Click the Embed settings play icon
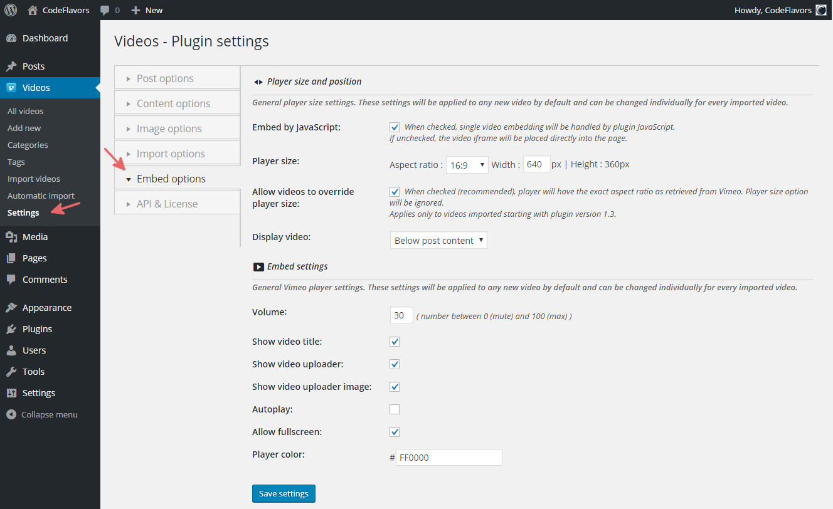The height and width of the screenshot is (509, 833). 258,266
